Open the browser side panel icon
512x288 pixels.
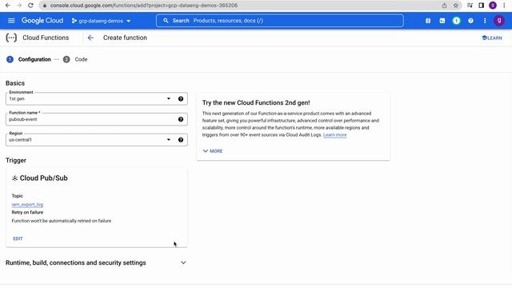pos(482,6)
